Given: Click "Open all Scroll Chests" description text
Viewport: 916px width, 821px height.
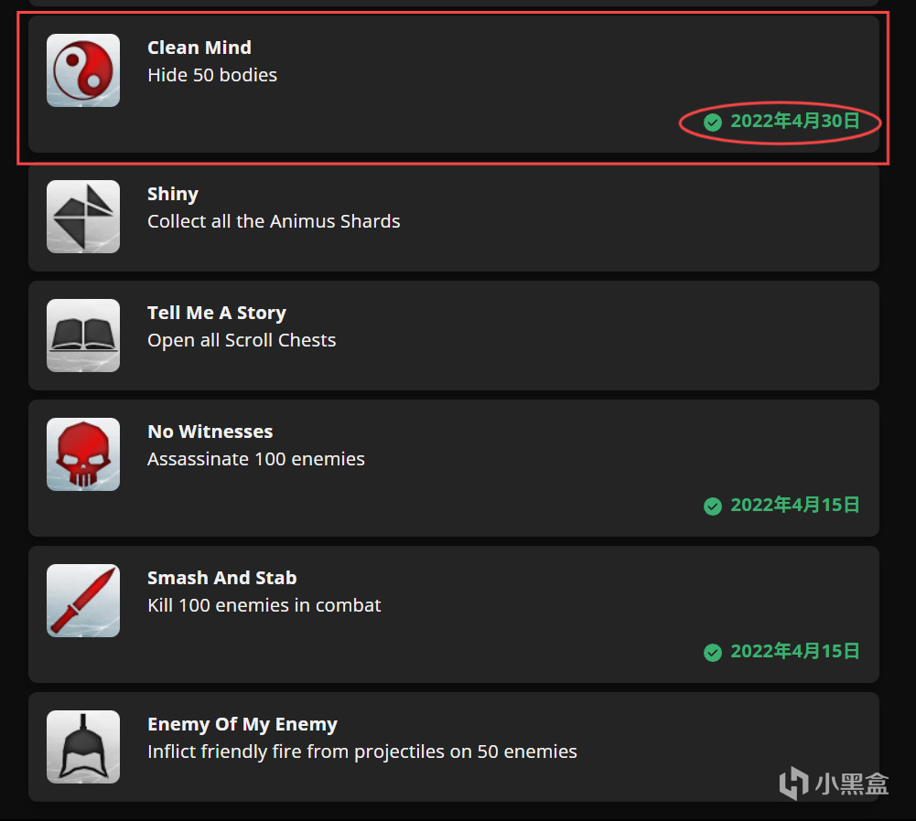Looking at the screenshot, I should [242, 340].
